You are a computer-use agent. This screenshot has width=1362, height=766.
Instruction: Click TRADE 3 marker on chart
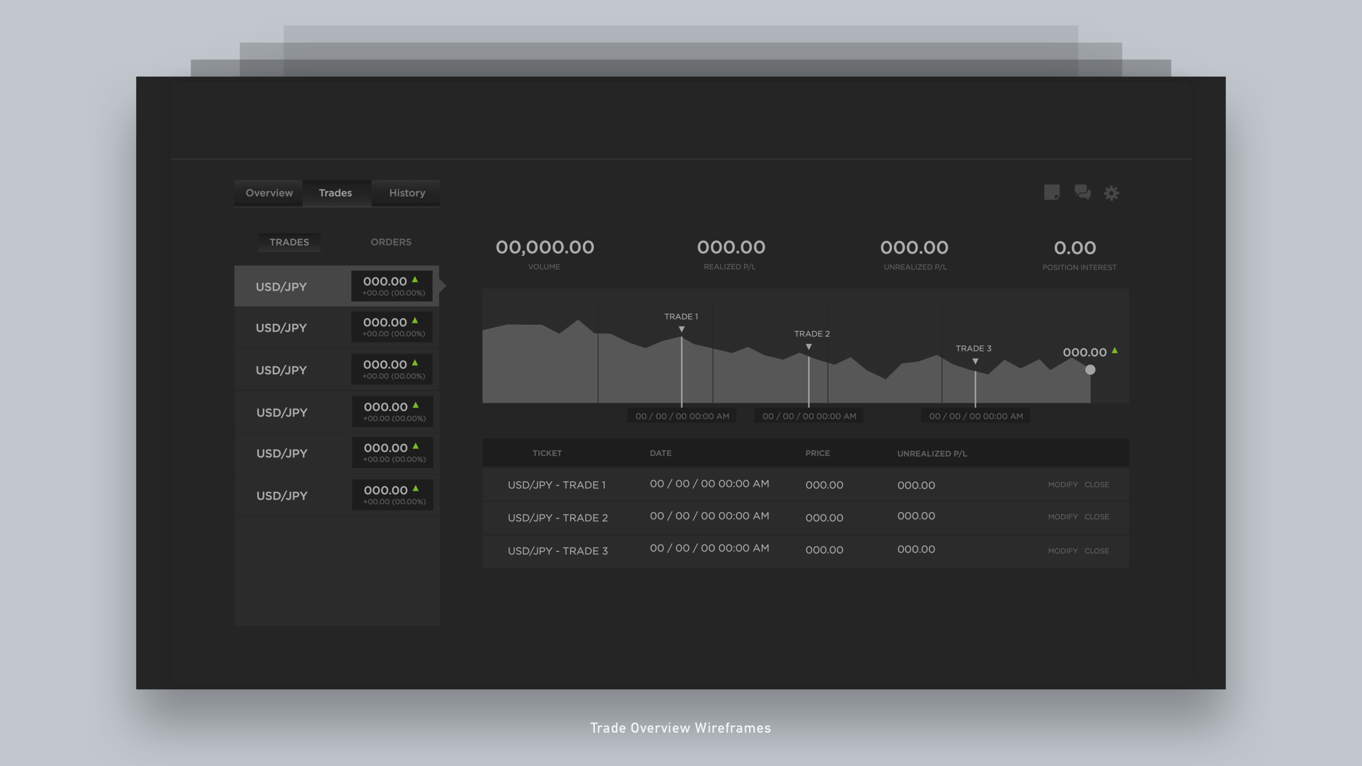click(975, 360)
